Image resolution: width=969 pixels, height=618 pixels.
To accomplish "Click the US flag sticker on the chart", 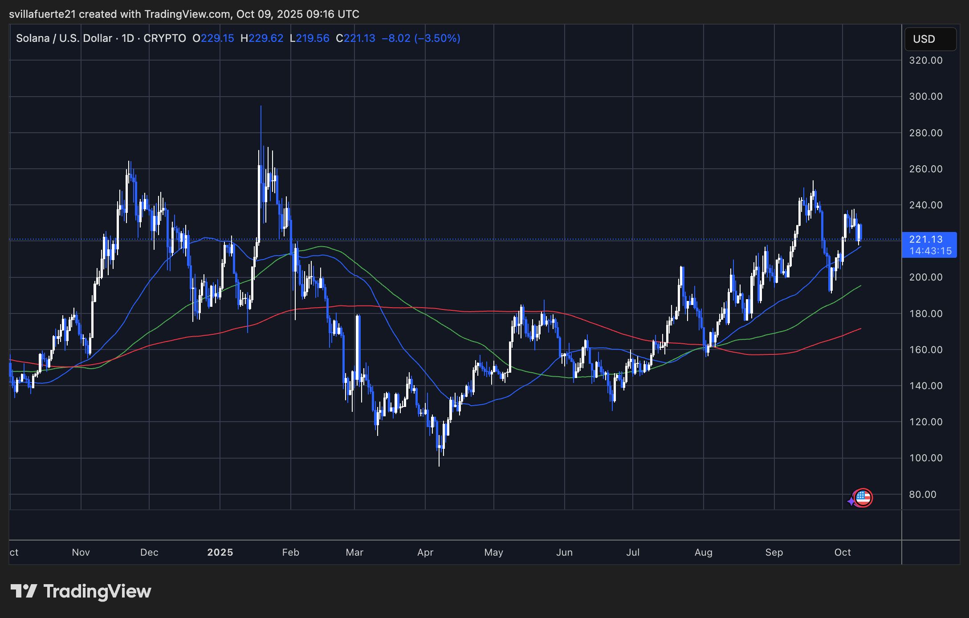I will pyautogui.click(x=863, y=498).
